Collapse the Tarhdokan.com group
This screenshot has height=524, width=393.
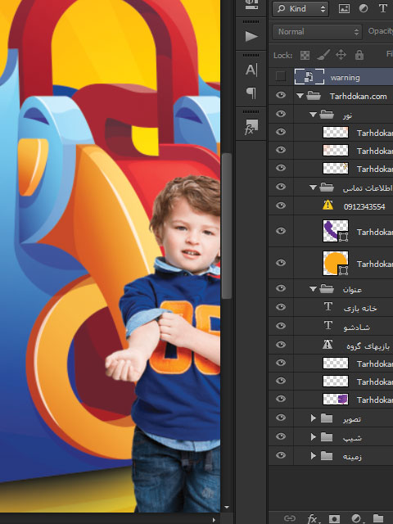click(300, 97)
